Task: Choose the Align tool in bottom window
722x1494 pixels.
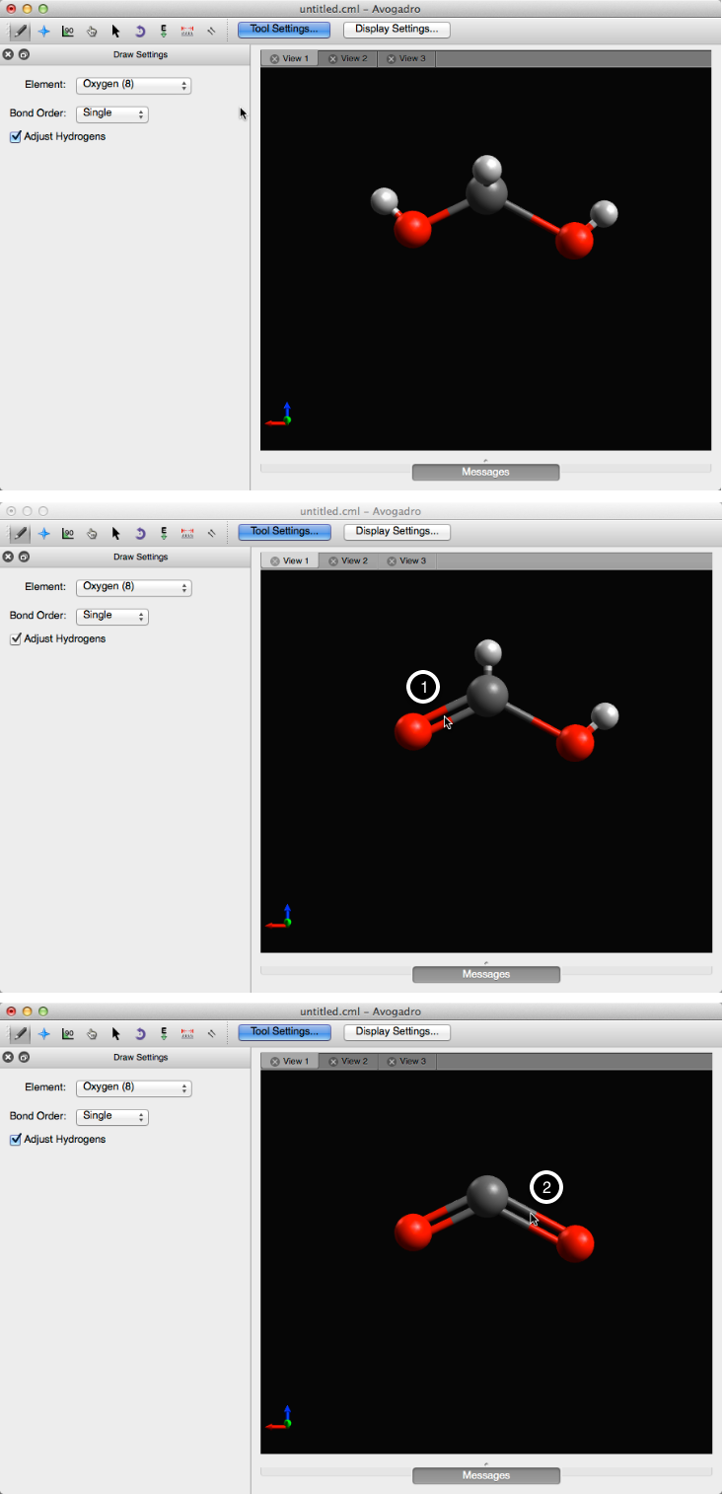Action: [211, 1034]
